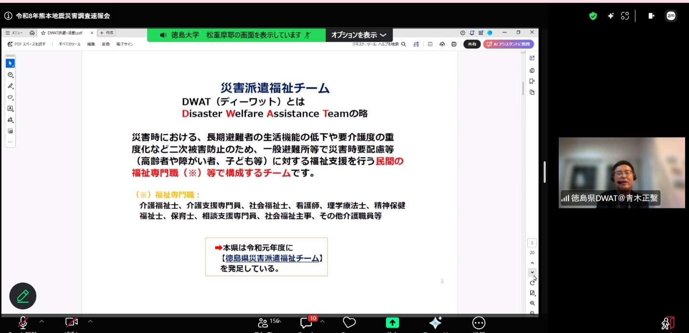Click the save floppy disk icon
Viewport: 689px width, 333px height.
(430, 44)
